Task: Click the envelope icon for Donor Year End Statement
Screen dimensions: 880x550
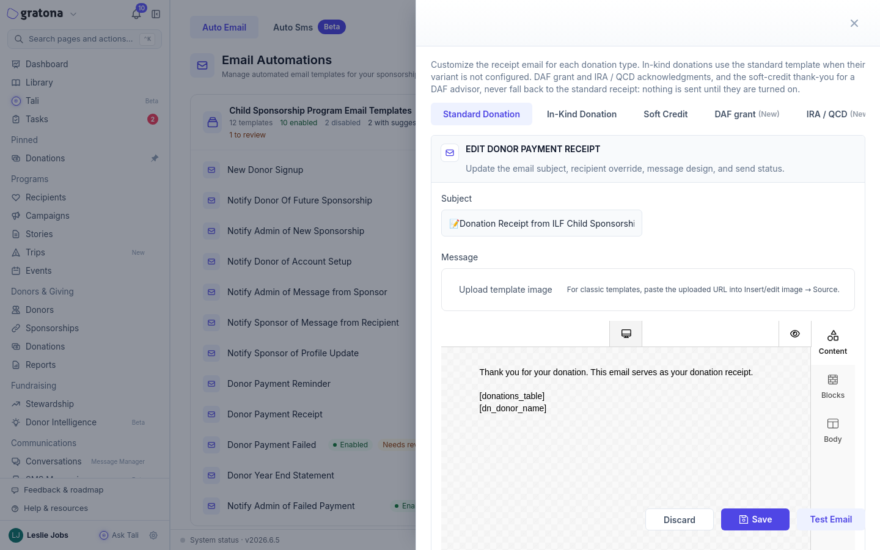Action: [211, 475]
